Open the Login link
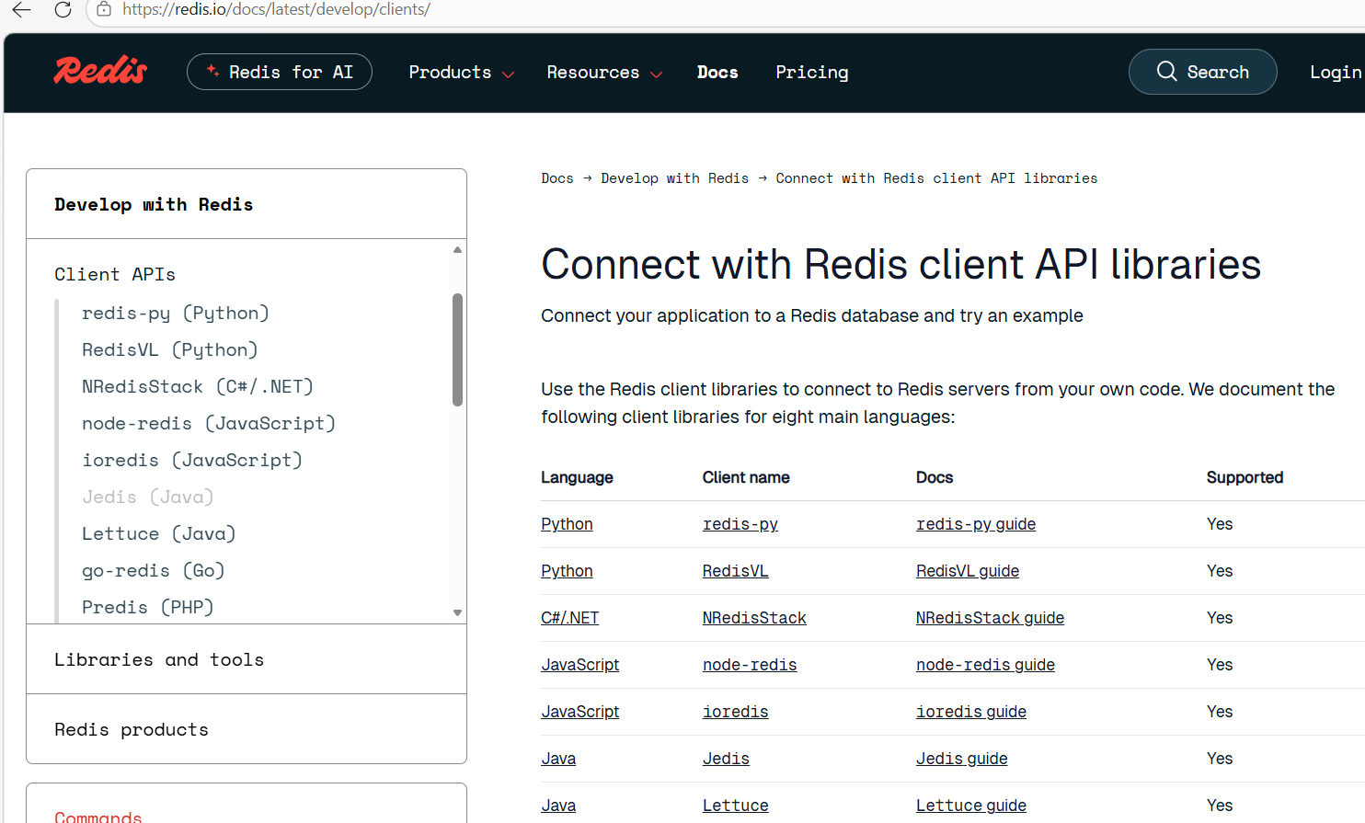 [x=1336, y=72]
